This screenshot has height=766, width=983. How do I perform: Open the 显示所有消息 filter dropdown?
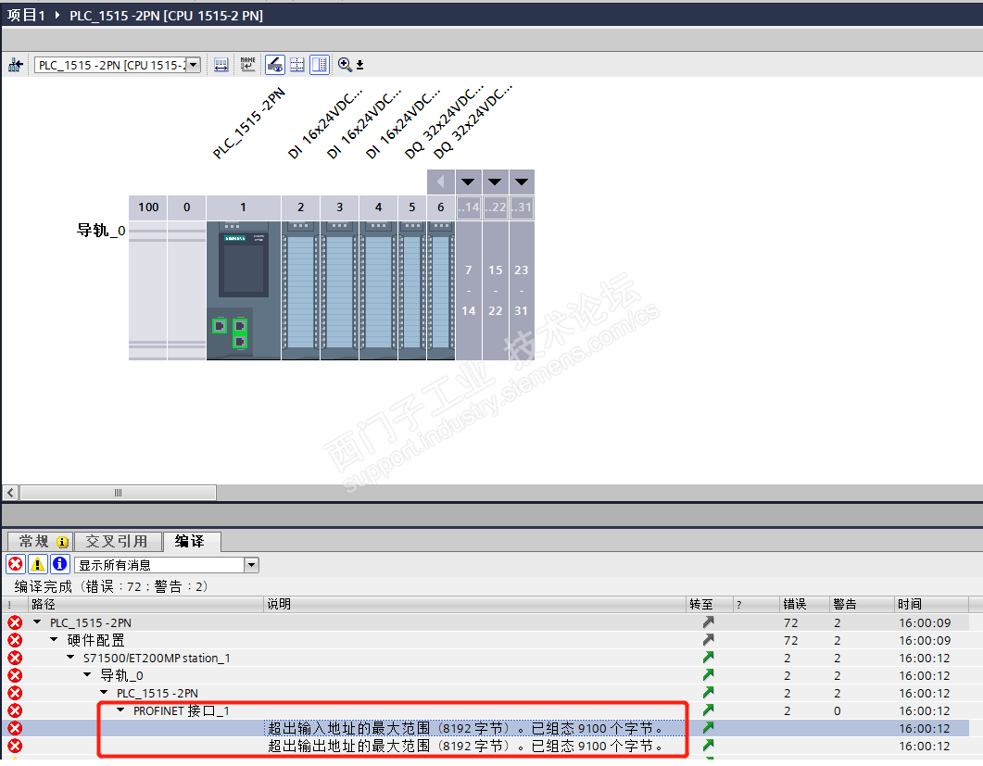(x=251, y=565)
